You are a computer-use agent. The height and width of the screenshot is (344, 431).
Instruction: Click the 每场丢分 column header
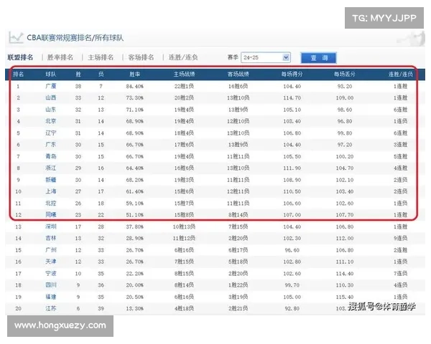pyautogui.click(x=345, y=74)
